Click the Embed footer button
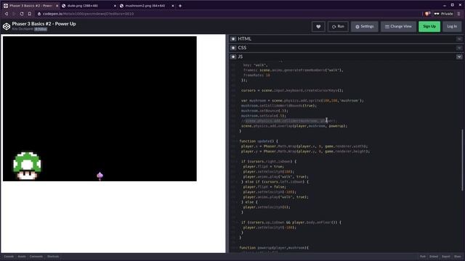Viewport: 465px width, 261px height. [x=434, y=257]
